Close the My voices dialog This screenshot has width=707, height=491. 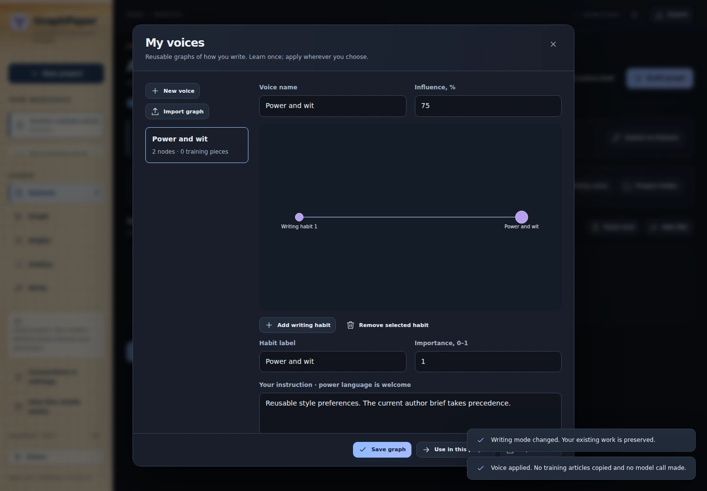point(553,44)
